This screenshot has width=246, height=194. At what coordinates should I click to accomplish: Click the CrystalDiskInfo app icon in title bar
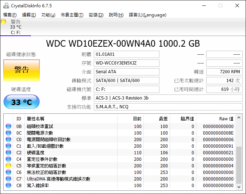point(6,5)
